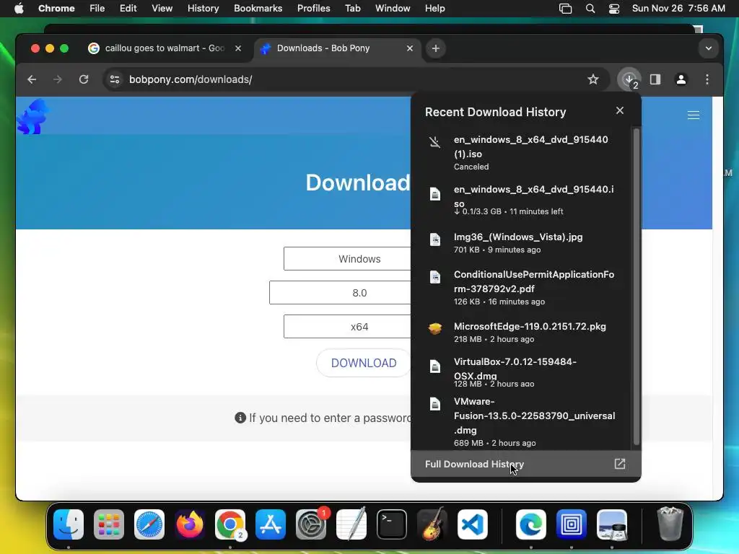Click the Img36_(Windows_Vista).jpg file name
739x554 pixels.
[518, 237]
